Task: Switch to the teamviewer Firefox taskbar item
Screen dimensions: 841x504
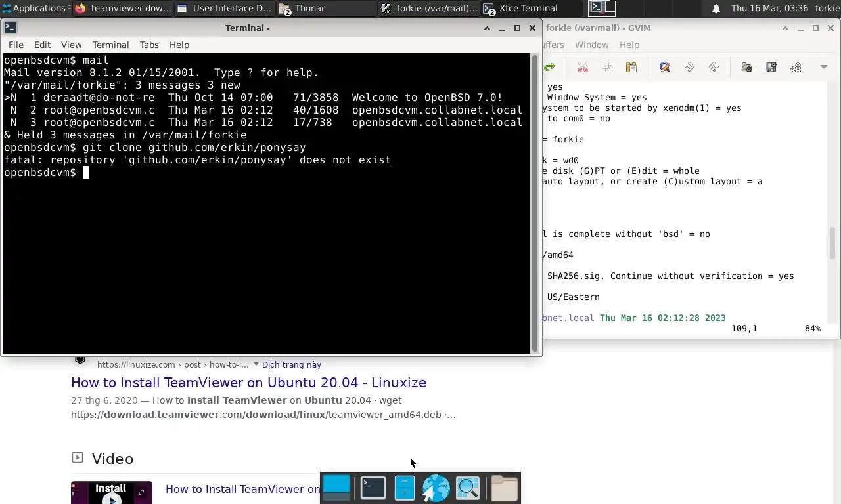Action: point(123,8)
